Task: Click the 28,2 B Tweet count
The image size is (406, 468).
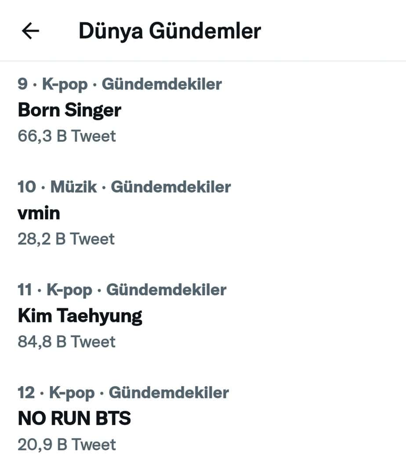Action: [66, 239]
